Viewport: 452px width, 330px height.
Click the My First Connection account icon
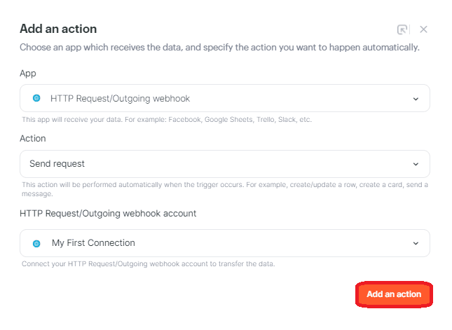coord(36,243)
